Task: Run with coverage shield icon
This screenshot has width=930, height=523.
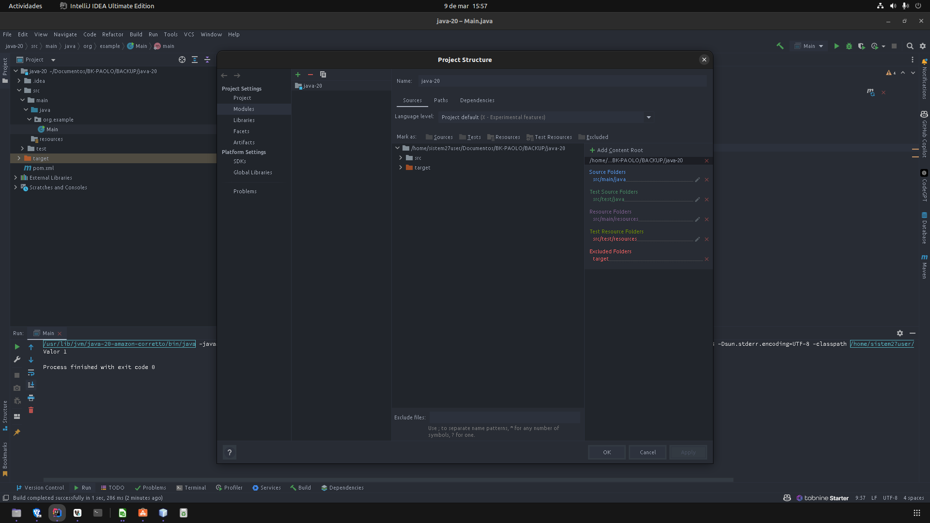Action: click(x=862, y=46)
